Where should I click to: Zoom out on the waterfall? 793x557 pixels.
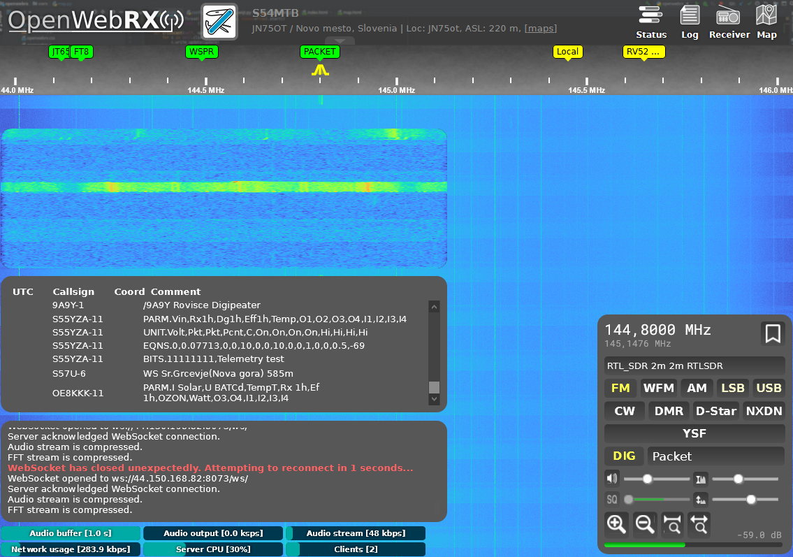click(644, 523)
